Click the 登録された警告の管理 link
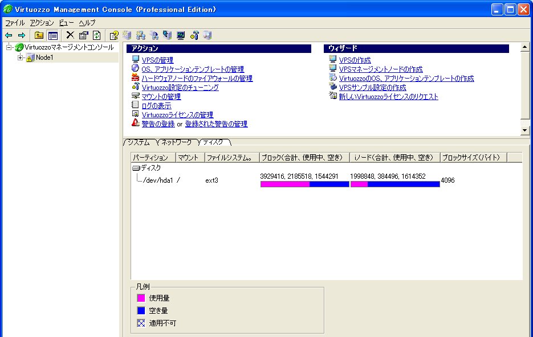 [216, 124]
